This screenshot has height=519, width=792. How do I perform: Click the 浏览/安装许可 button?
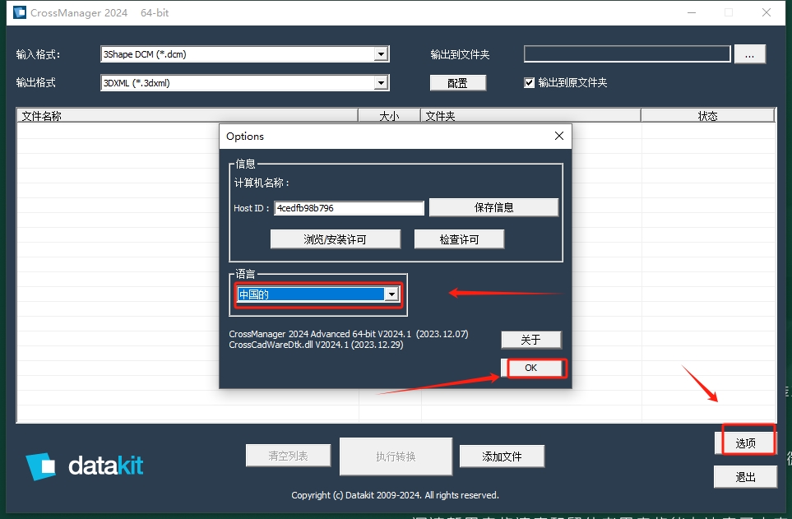[x=336, y=239]
